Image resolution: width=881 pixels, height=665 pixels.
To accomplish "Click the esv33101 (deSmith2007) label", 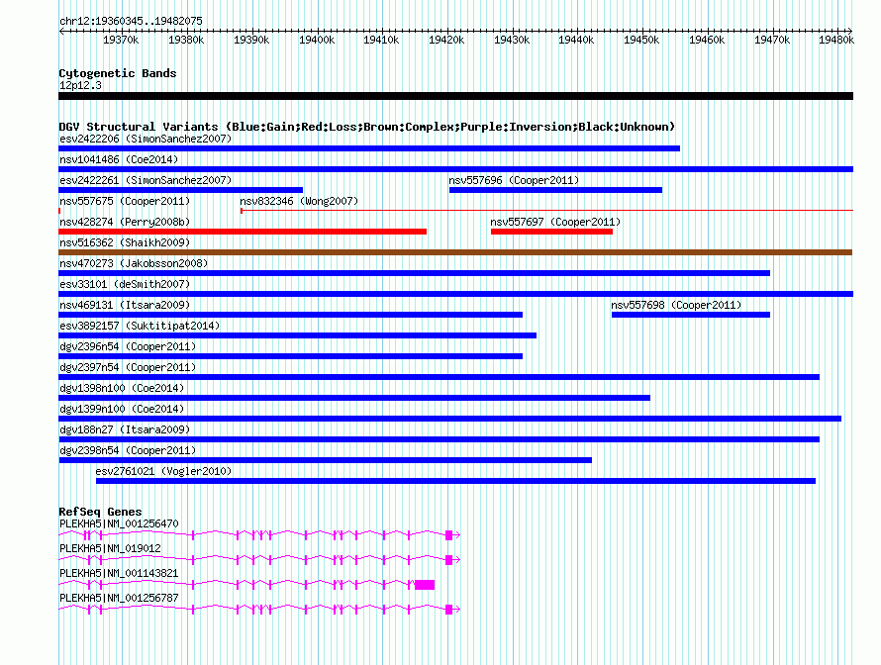I will click(125, 284).
